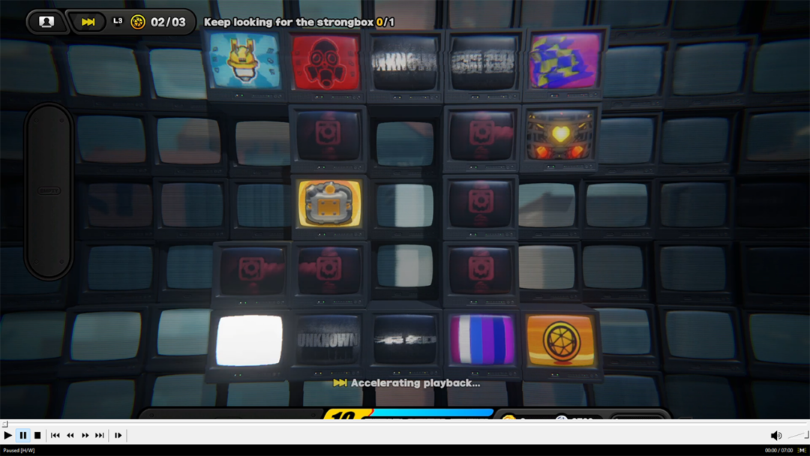
Task: Click the orange coin emblem TV
Action: click(x=560, y=340)
